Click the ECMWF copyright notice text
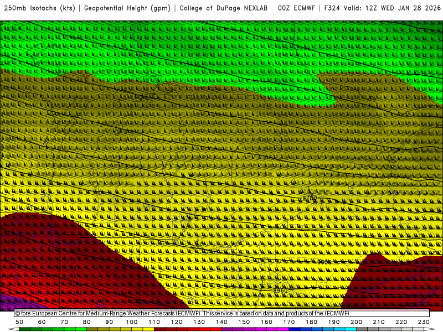Image resolution: width=443 pixels, height=332 pixels. coord(182,313)
